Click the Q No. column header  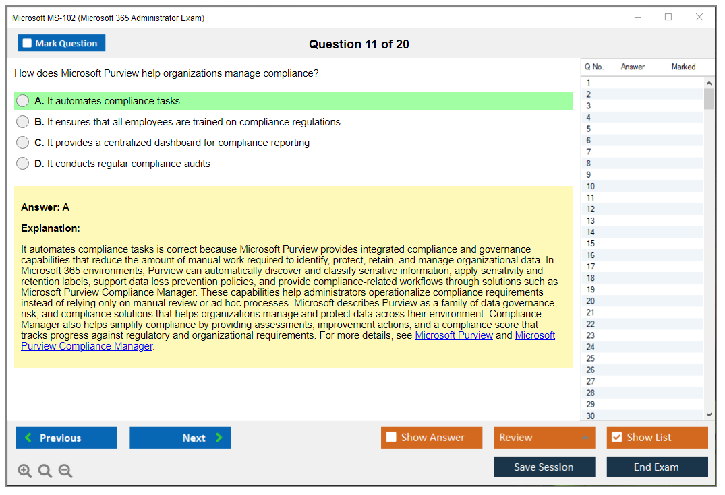click(594, 67)
